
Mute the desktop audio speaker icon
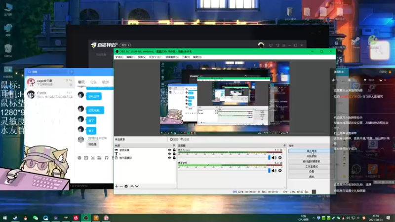[x=274, y=170]
